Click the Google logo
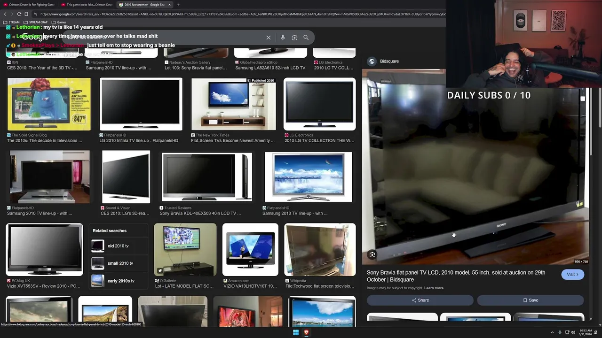The height and width of the screenshot is (338, 602). pyautogui.click(x=35, y=37)
